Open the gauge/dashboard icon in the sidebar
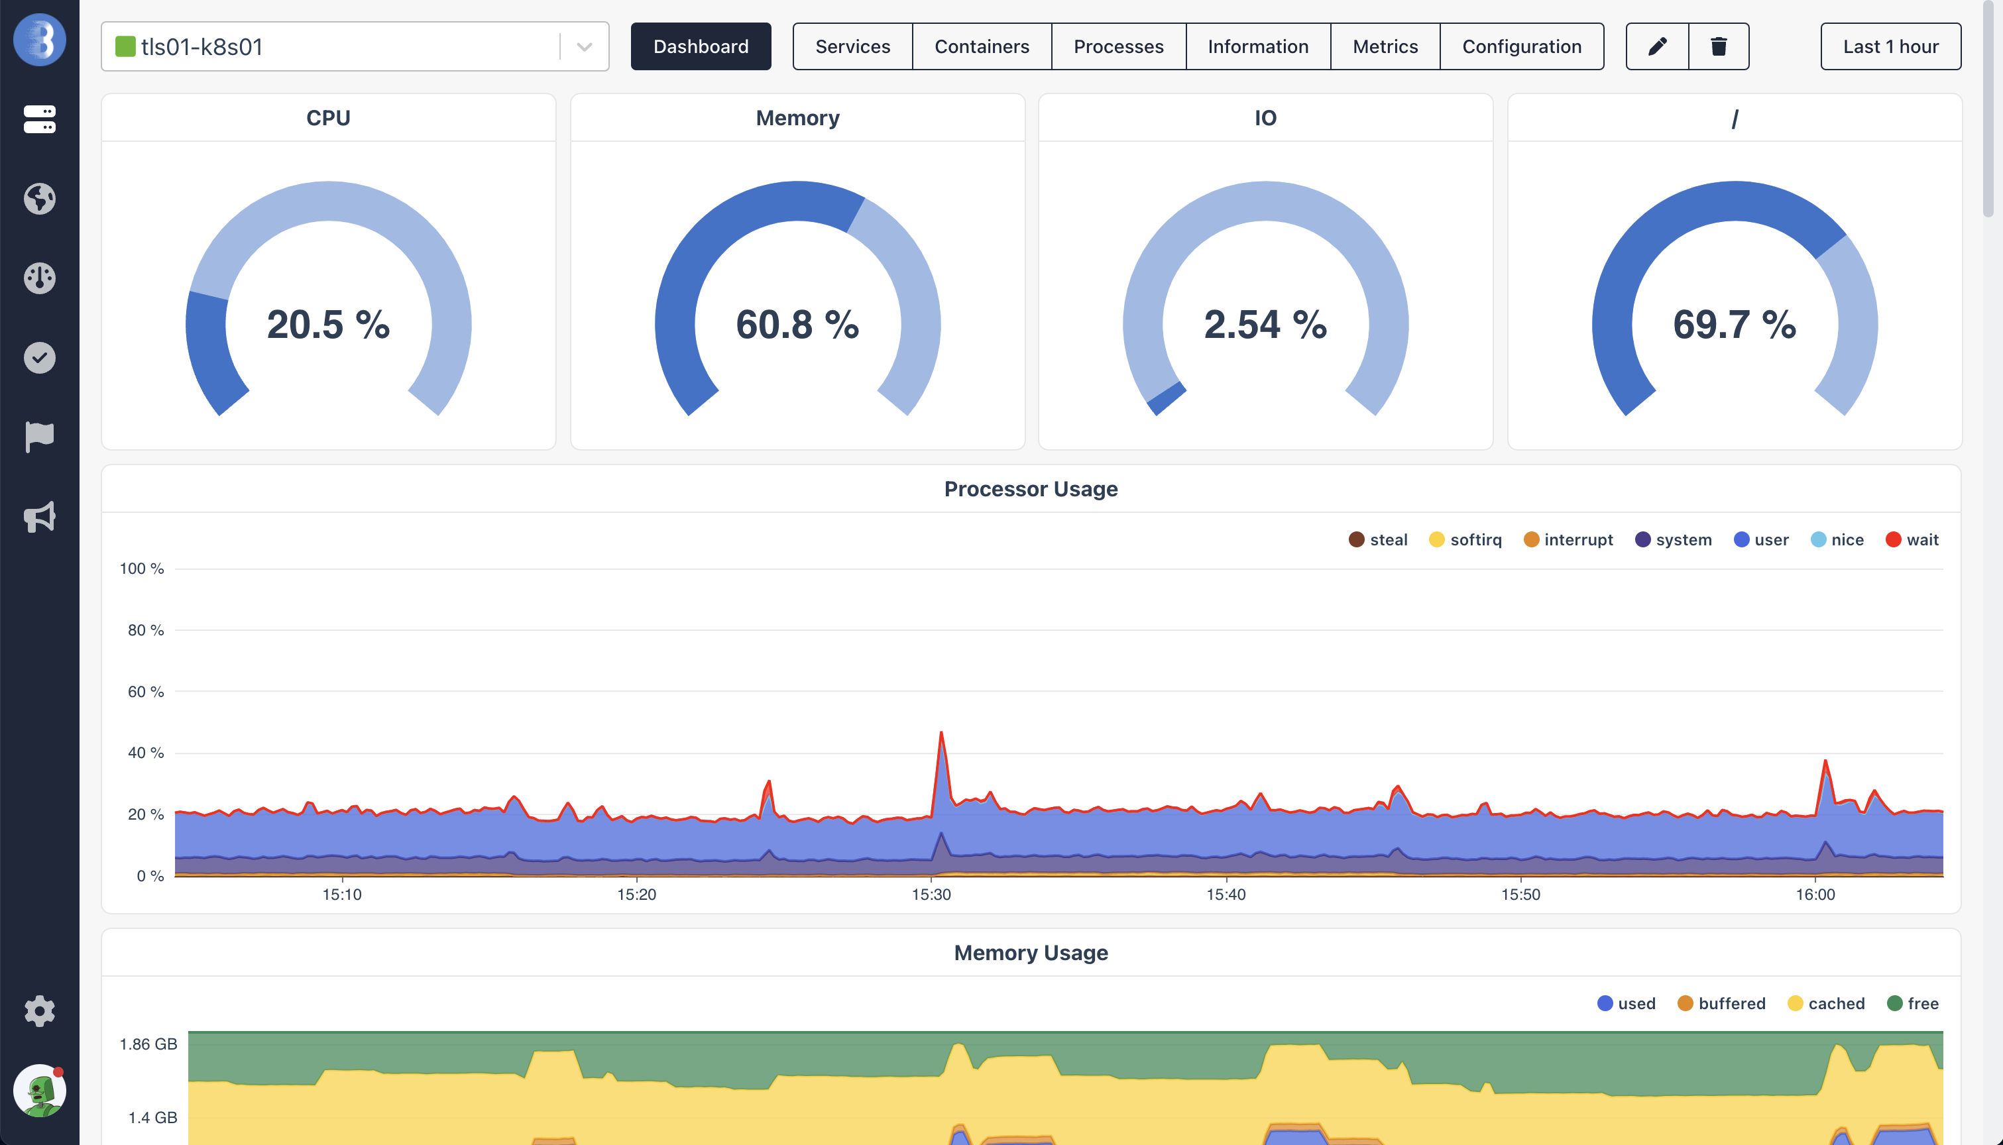 point(38,278)
